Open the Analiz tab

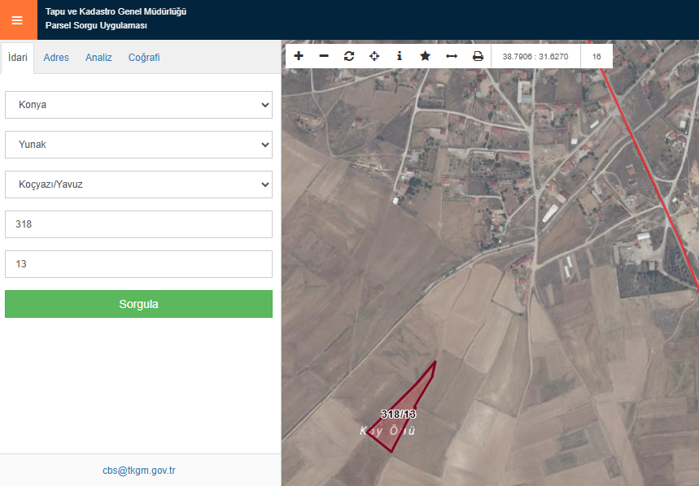(98, 58)
